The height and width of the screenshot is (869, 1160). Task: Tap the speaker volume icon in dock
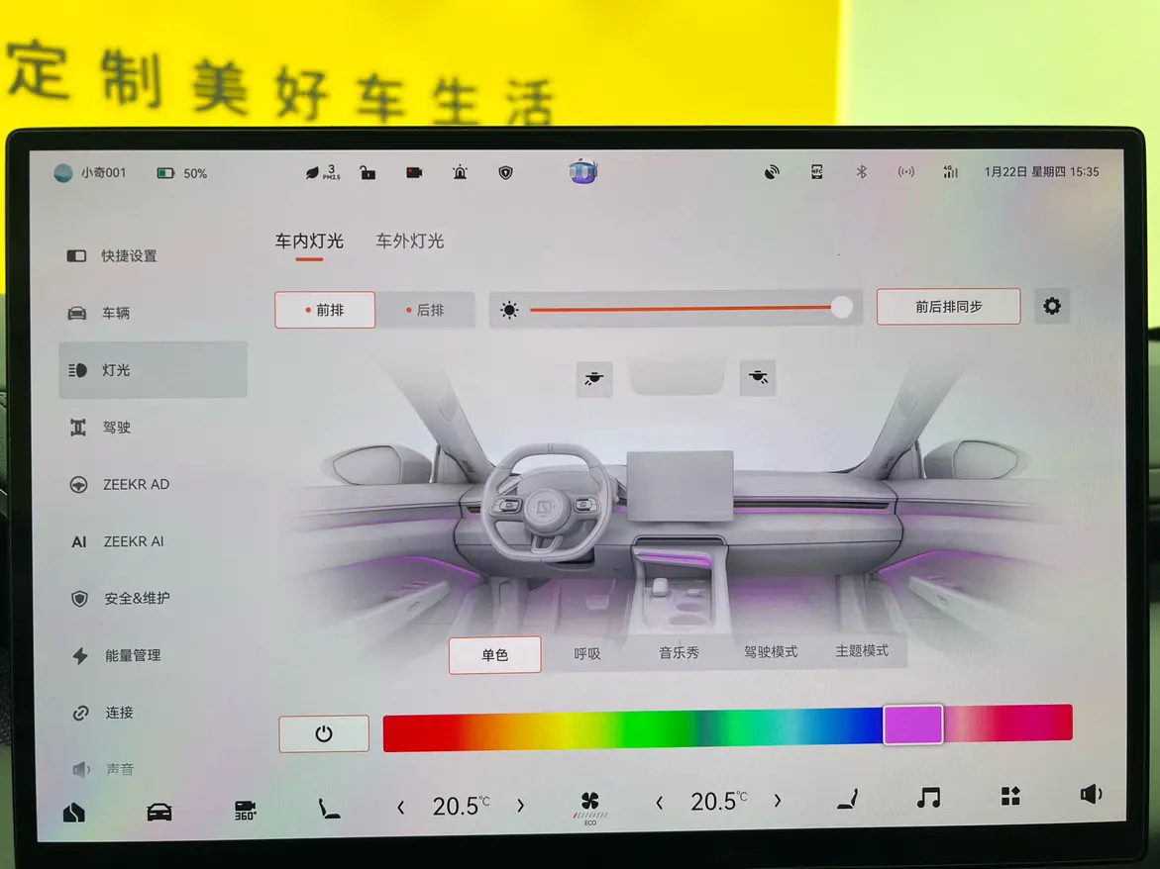coord(1090,795)
